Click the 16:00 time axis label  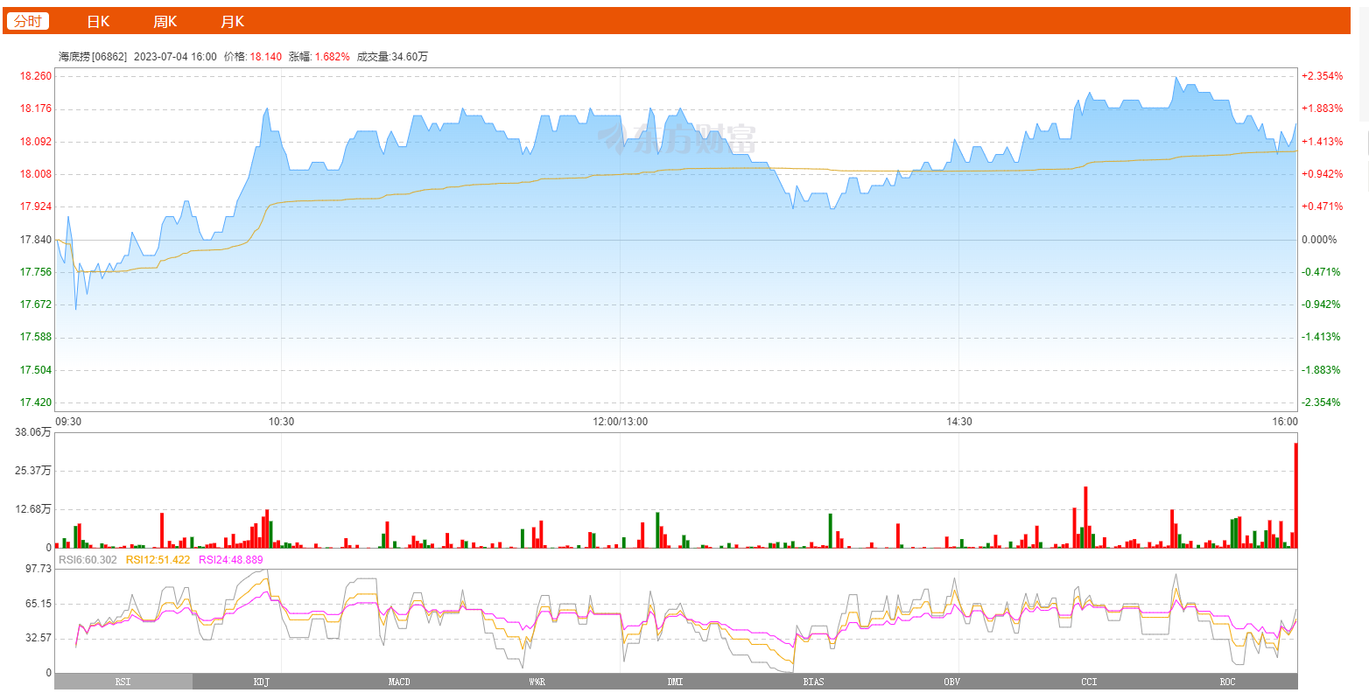tap(1285, 422)
